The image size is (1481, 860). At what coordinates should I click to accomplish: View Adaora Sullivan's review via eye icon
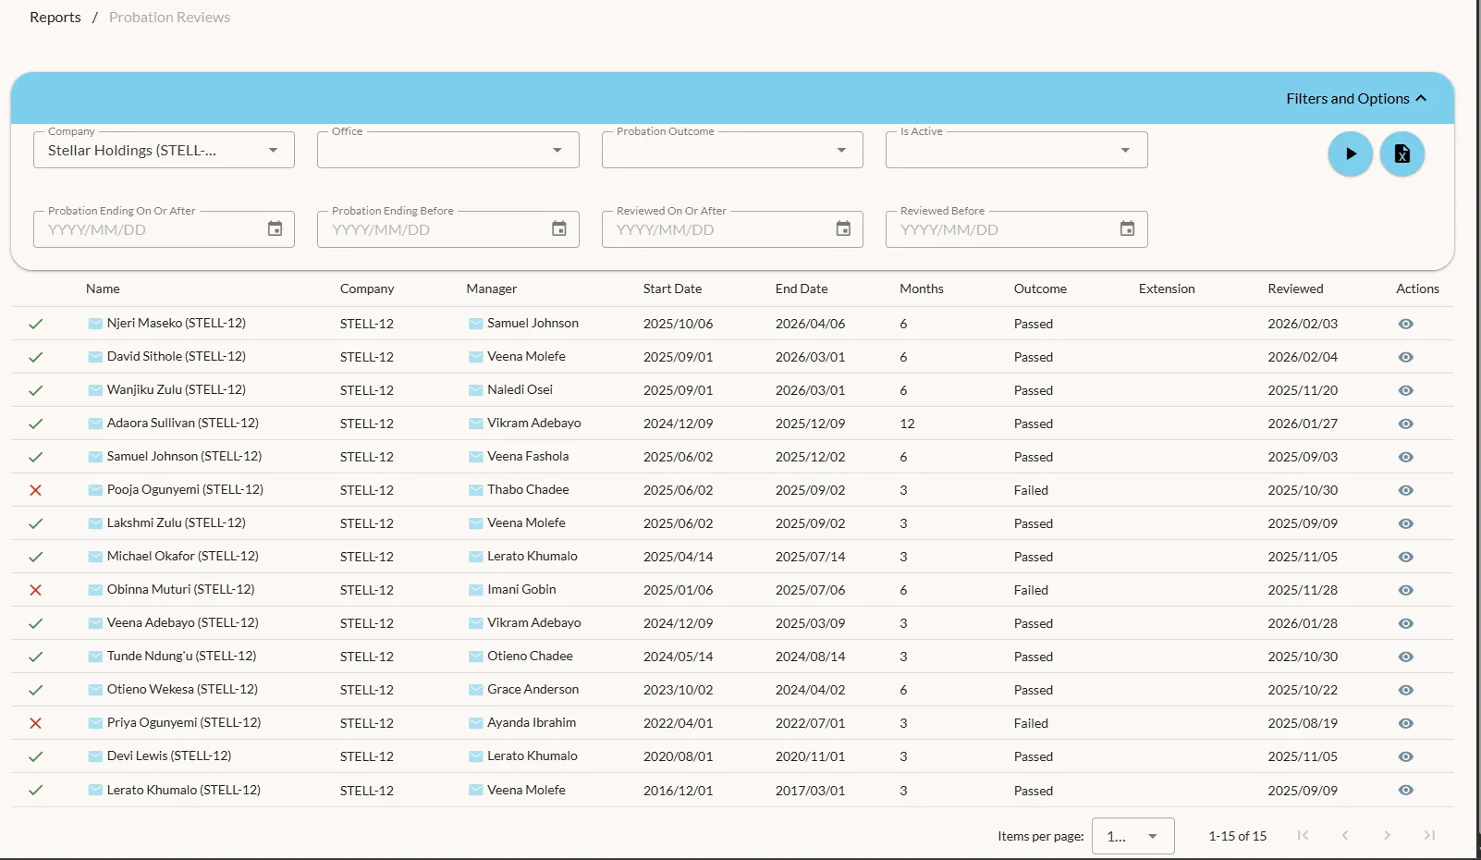click(1405, 424)
